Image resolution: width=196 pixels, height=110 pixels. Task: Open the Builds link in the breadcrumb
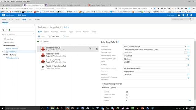pos(66,27)
